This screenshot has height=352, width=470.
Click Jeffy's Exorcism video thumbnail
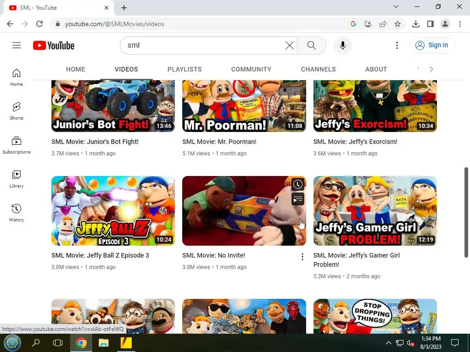375,106
